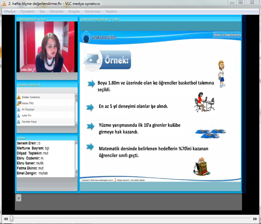Click the Katılımcı Listesi panel header
This screenshot has width=261, height=224.
(x=47, y=85)
